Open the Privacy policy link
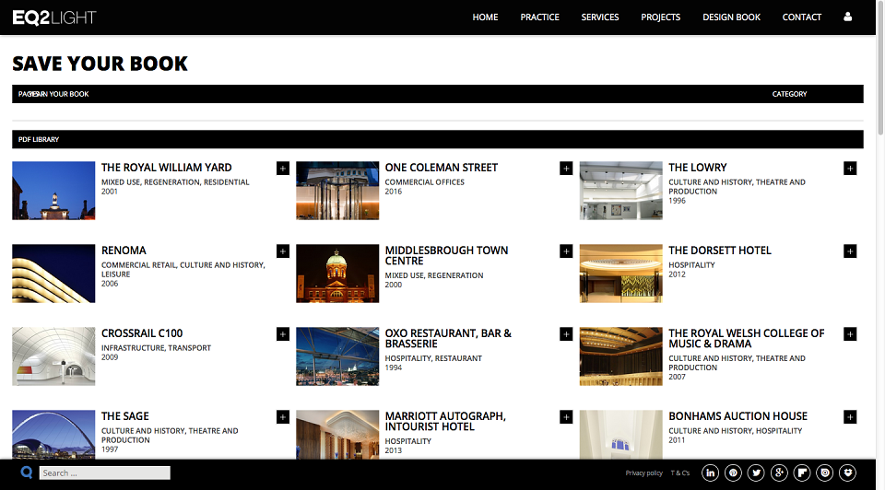 pyautogui.click(x=643, y=473)
